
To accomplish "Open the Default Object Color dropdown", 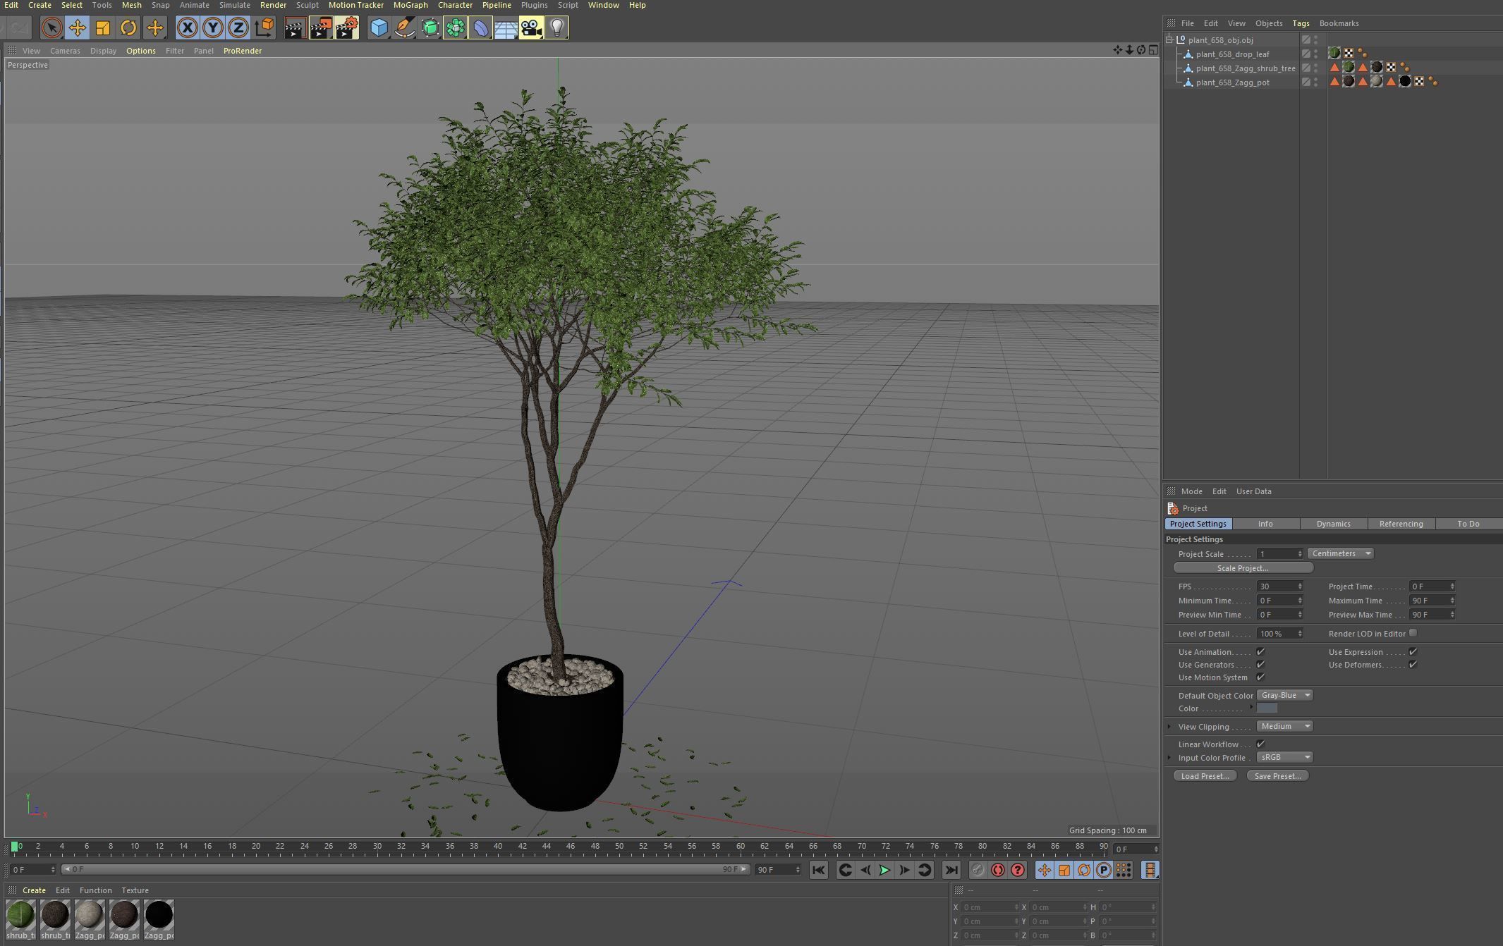I will click(x=1284, y=695).
